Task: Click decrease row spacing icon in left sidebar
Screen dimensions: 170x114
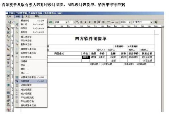Action: 8,59
